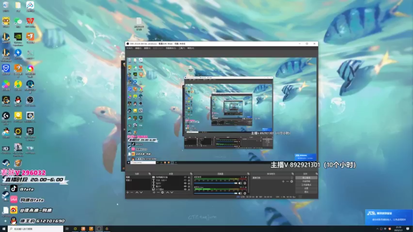Open the 文件(F) File menu in OBS
The image size is (413, 232).
coord(130,48)
